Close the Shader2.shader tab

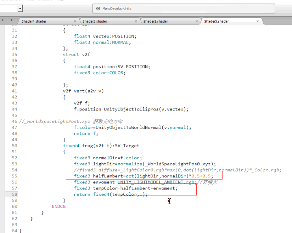[x=197, y=21]
